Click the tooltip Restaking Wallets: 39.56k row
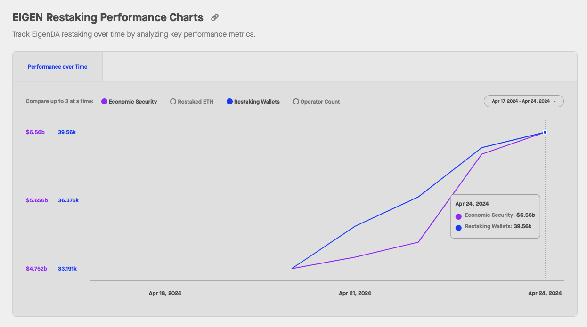 (493, 227)
